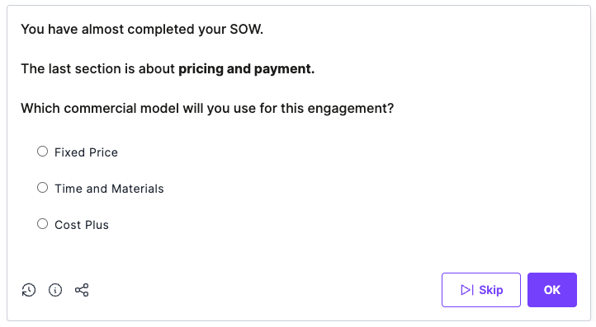Click the word "engagement" in the question
Viewport: 596px width, 327px height.
[x=347, y=109]
